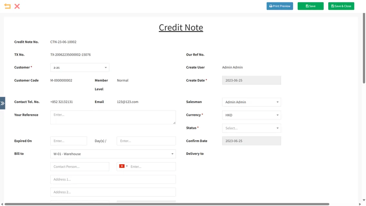Click the Expired On date field

[x=69, y=141]
